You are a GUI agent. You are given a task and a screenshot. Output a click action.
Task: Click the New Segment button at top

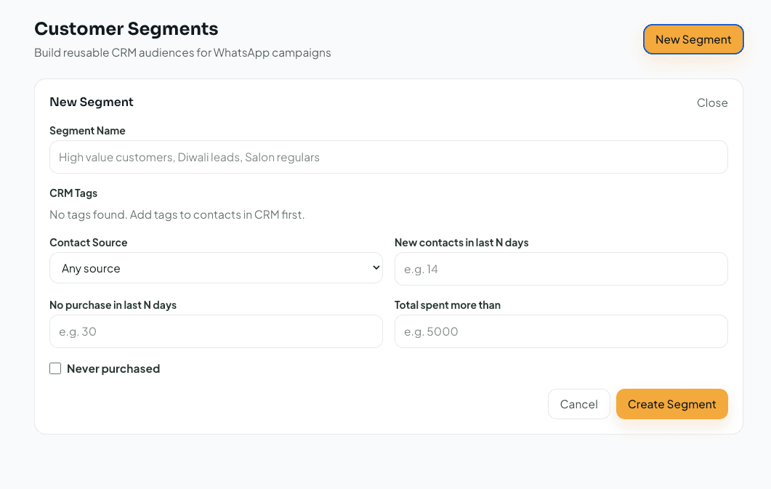[x=693, y=39]
